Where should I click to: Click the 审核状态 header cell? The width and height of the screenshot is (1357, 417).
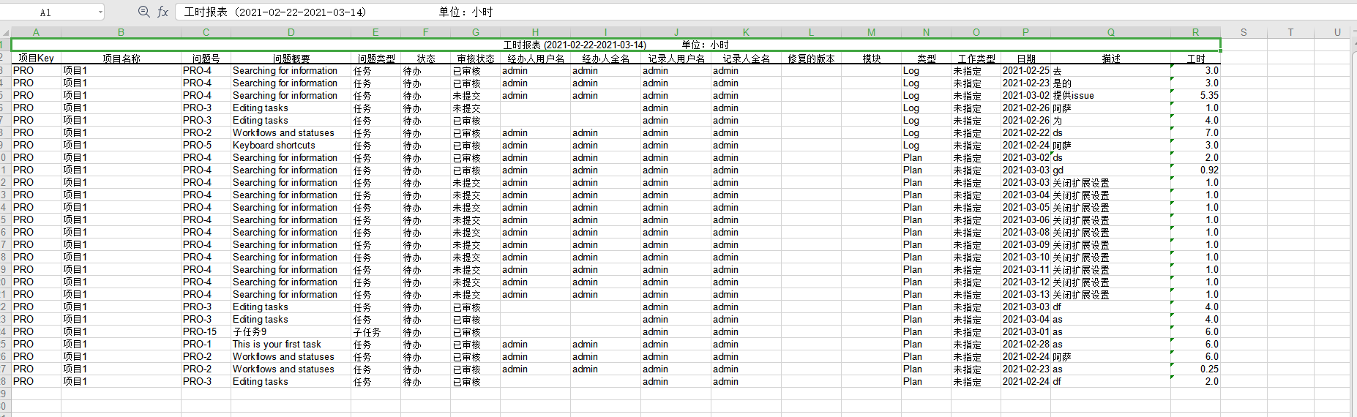tap(475, 59)
